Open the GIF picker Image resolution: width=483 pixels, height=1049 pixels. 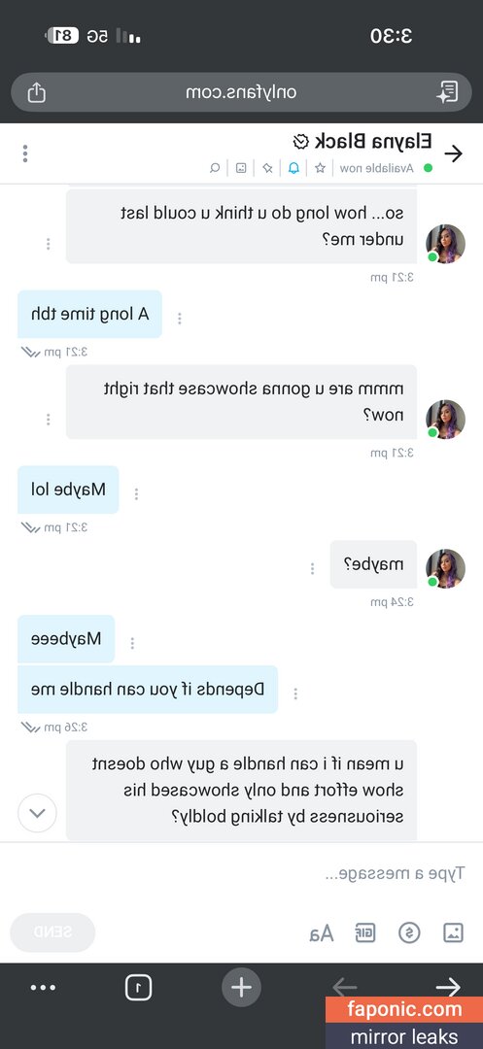coord(365,932)
